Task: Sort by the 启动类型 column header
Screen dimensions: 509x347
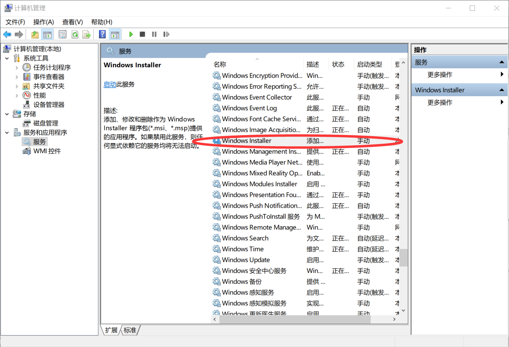Action: point(373,64)
